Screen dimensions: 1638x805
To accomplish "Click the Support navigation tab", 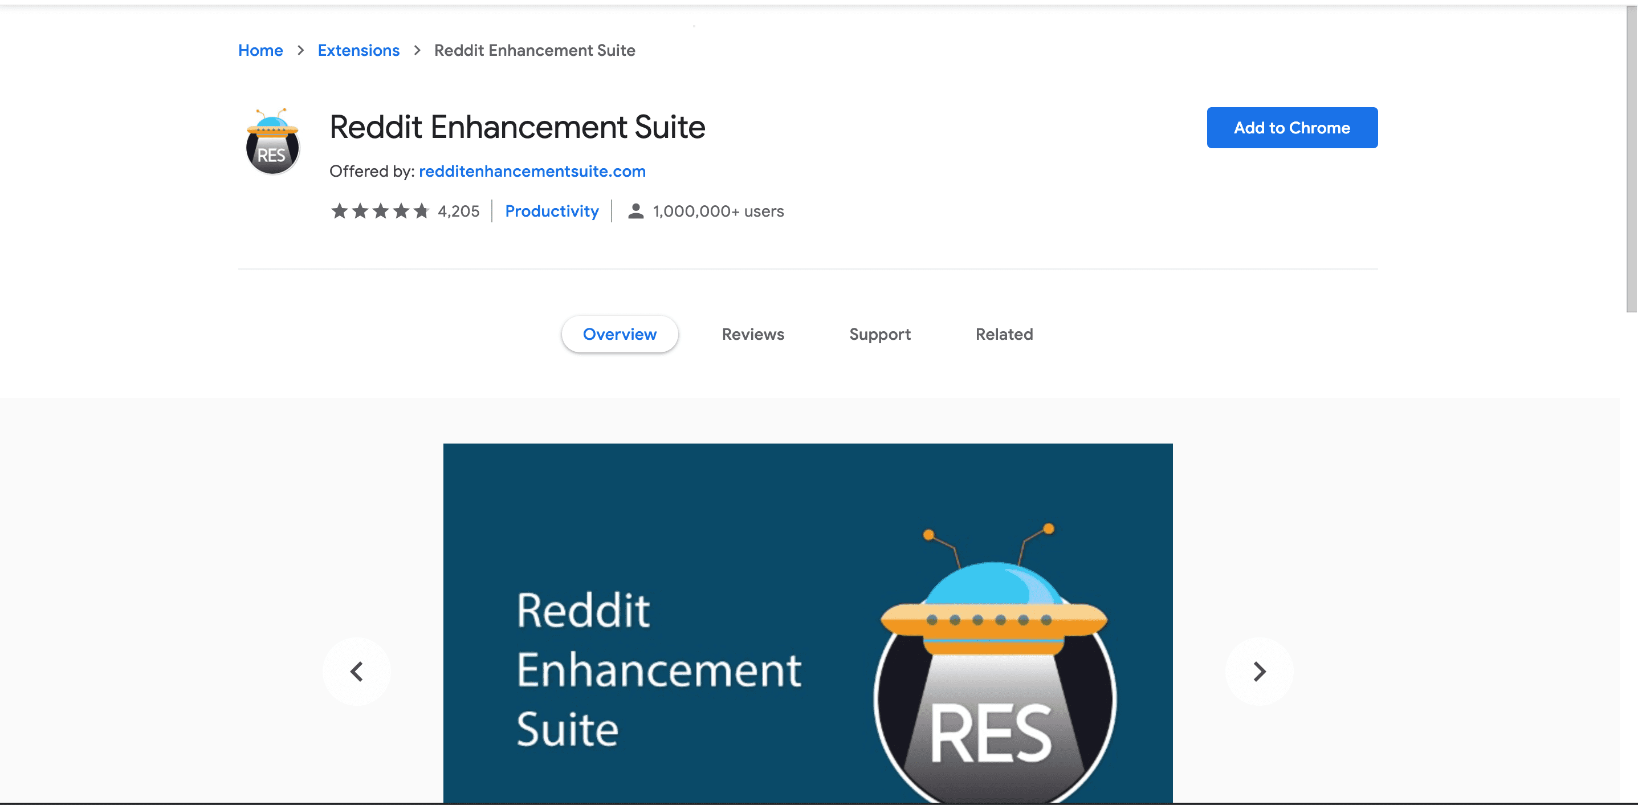I will [879, 332].
